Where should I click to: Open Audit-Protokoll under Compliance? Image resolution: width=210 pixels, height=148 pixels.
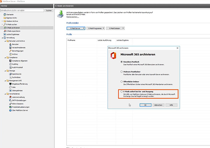(x=17, y=67)
